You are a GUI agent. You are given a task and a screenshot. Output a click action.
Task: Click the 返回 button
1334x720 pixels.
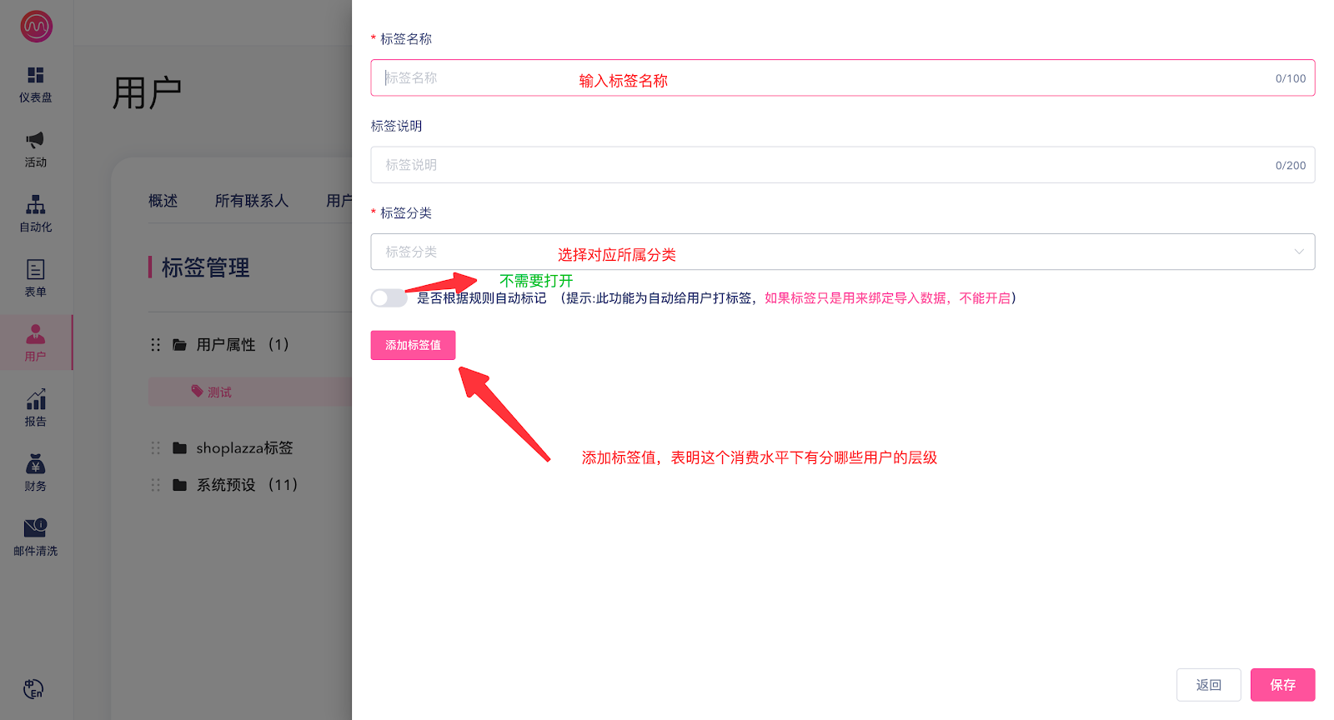pos(1208,685)
